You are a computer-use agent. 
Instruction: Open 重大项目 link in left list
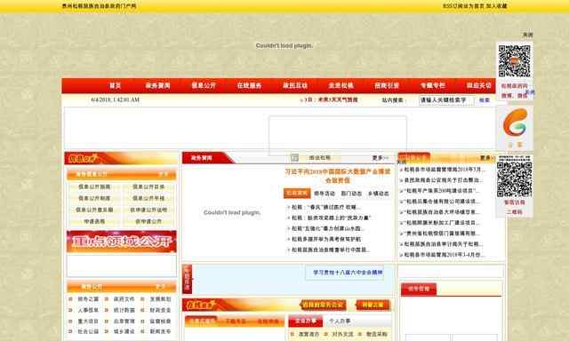coord(88,321)
